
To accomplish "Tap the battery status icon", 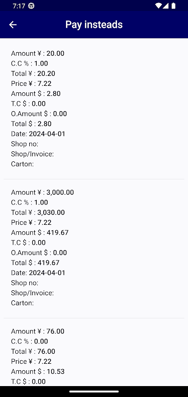I will coord(173,5).
